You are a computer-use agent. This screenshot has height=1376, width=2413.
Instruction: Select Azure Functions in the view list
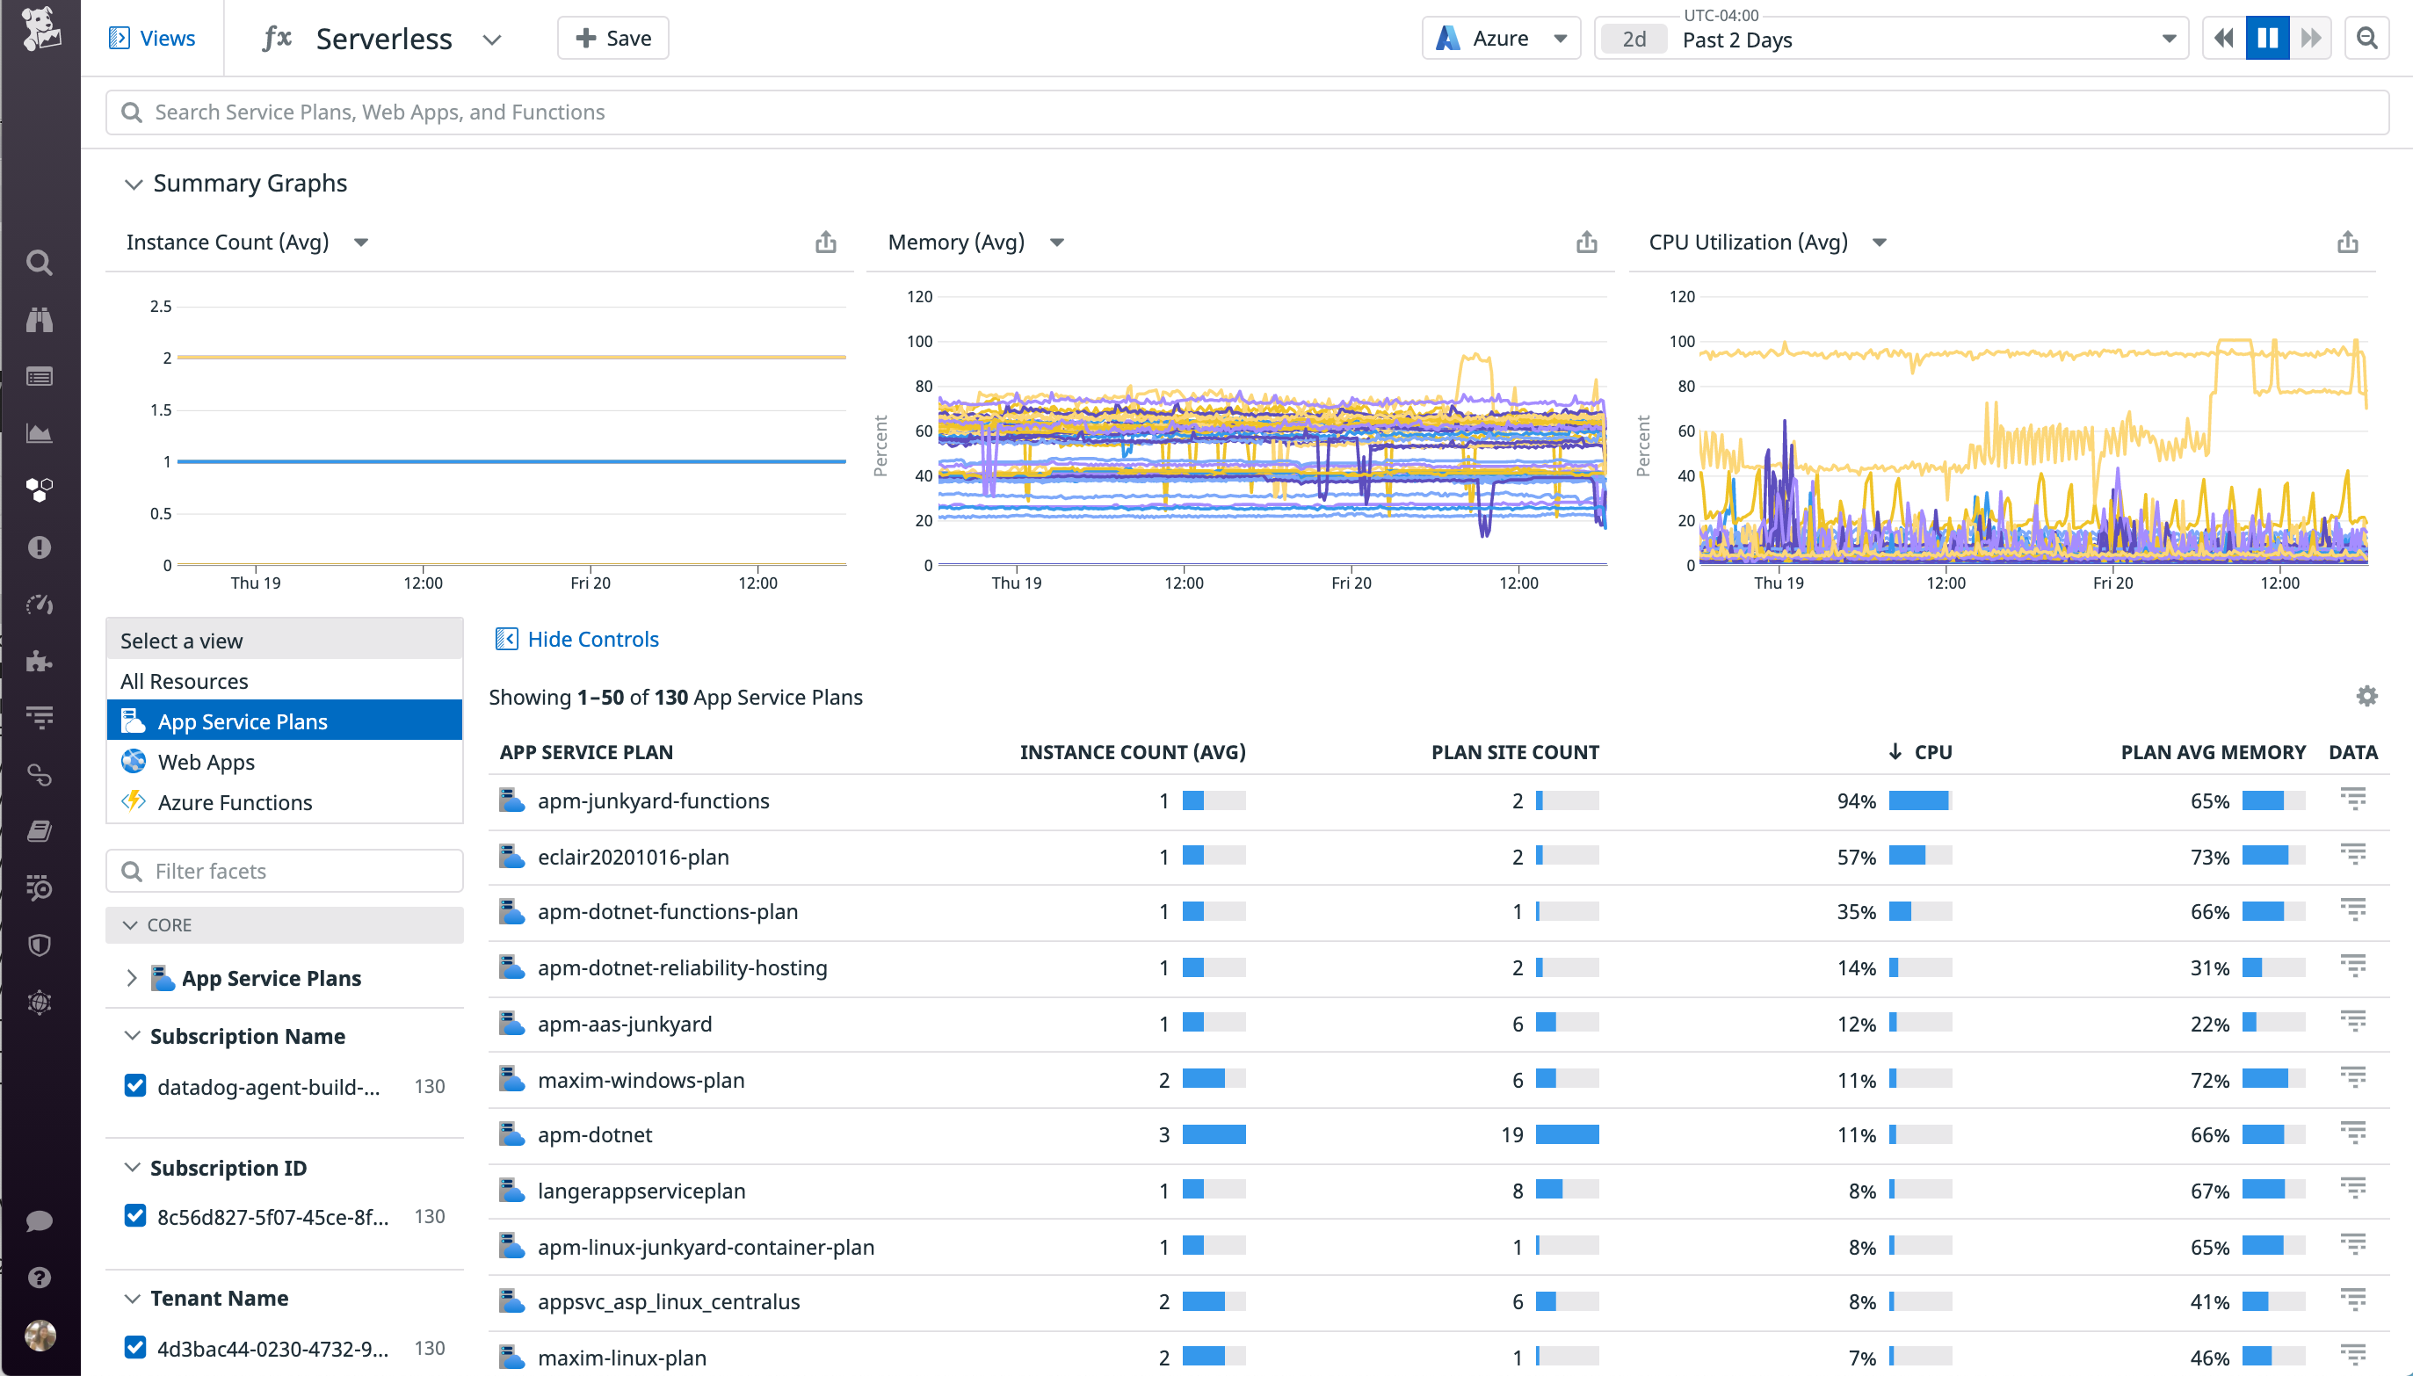[235, 801]
